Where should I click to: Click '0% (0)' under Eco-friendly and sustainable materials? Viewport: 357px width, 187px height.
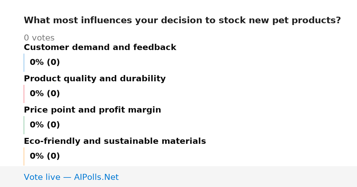pyautogui.click(x=45, y=156)
